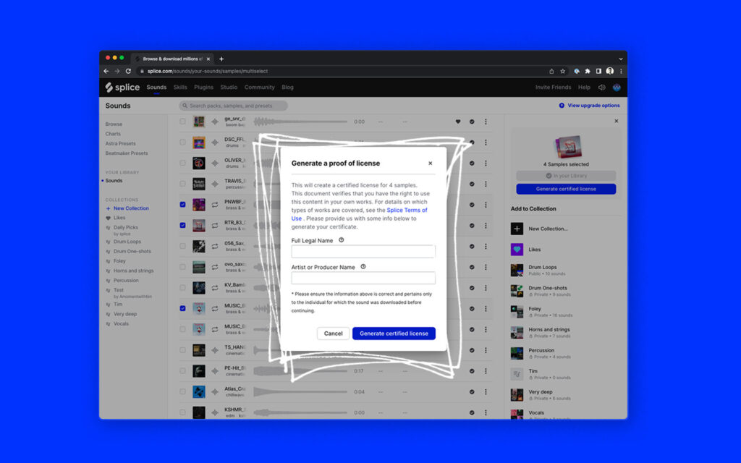Click the three-dot menu on the OLIVER sample row

(486, 163)
